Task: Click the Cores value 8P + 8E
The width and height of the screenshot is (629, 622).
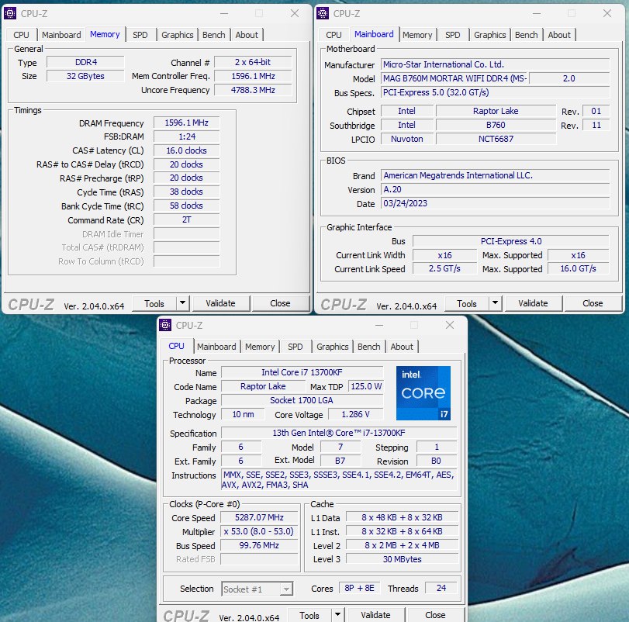Action: point(359,588)
